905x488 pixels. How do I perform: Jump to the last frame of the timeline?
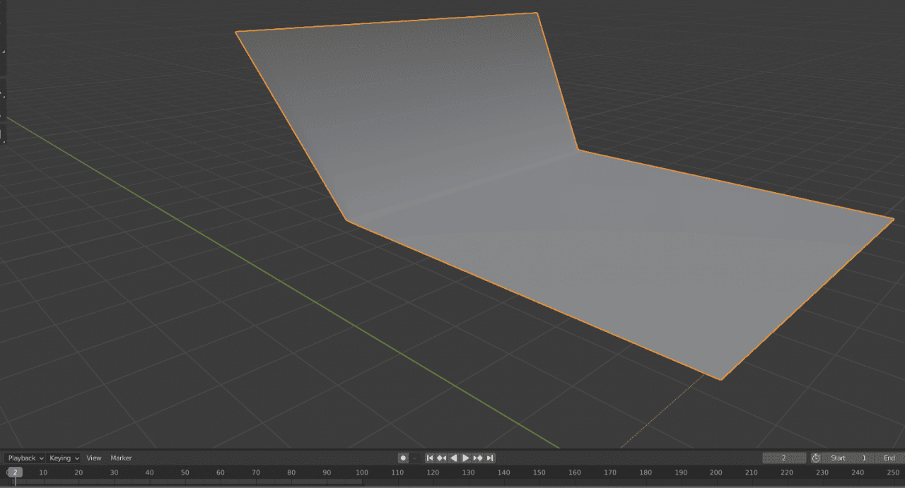pos(489,458)
